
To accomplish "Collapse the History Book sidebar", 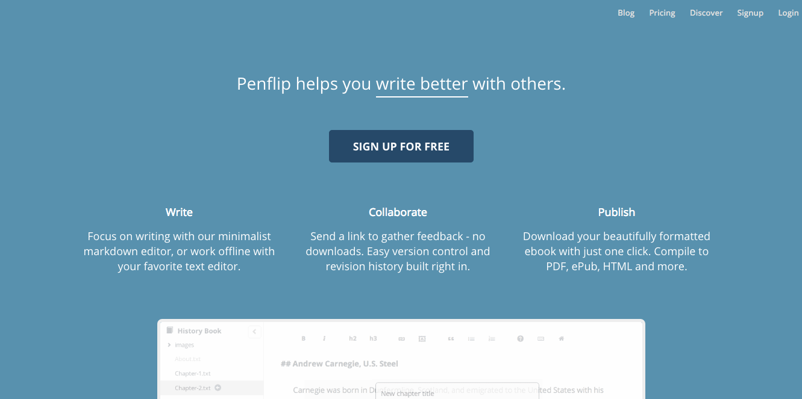I will [254, 331].
